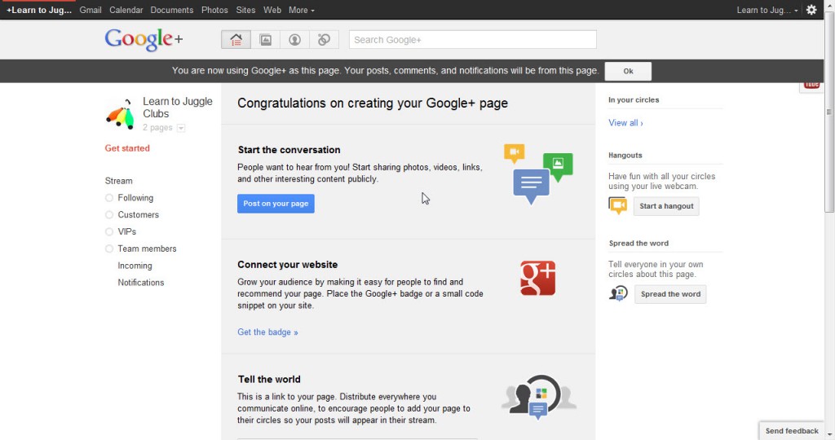Click the red Google+ badge icon
835x440 pixels.
(x=538, y=278)
